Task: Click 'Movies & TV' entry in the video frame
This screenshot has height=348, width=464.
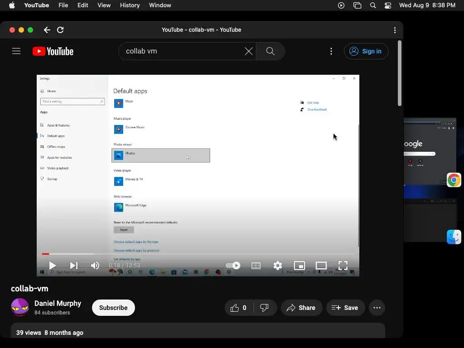Action: [x=128, y=181]
